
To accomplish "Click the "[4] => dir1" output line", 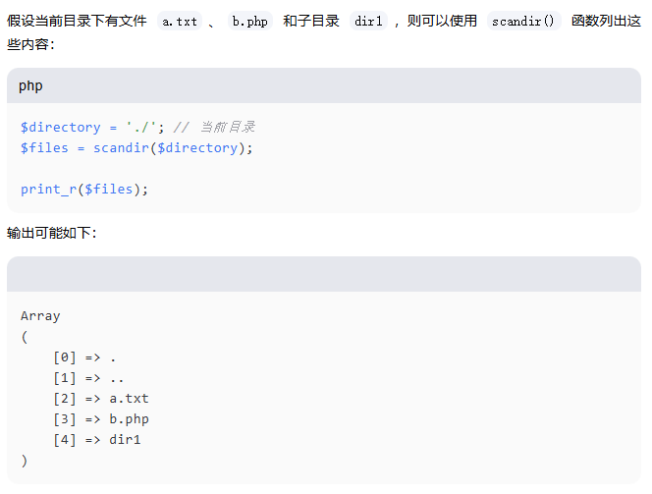I will tap(97, 440).
